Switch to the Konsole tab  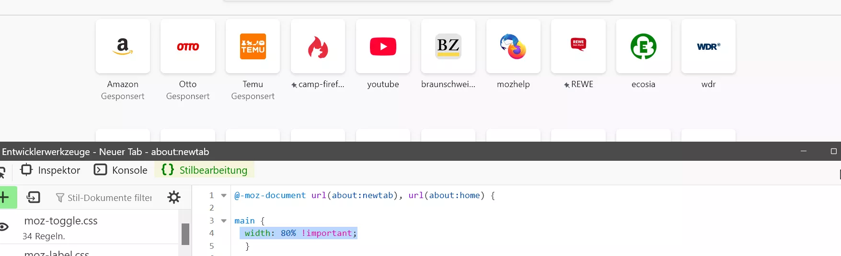click(121, 170)
